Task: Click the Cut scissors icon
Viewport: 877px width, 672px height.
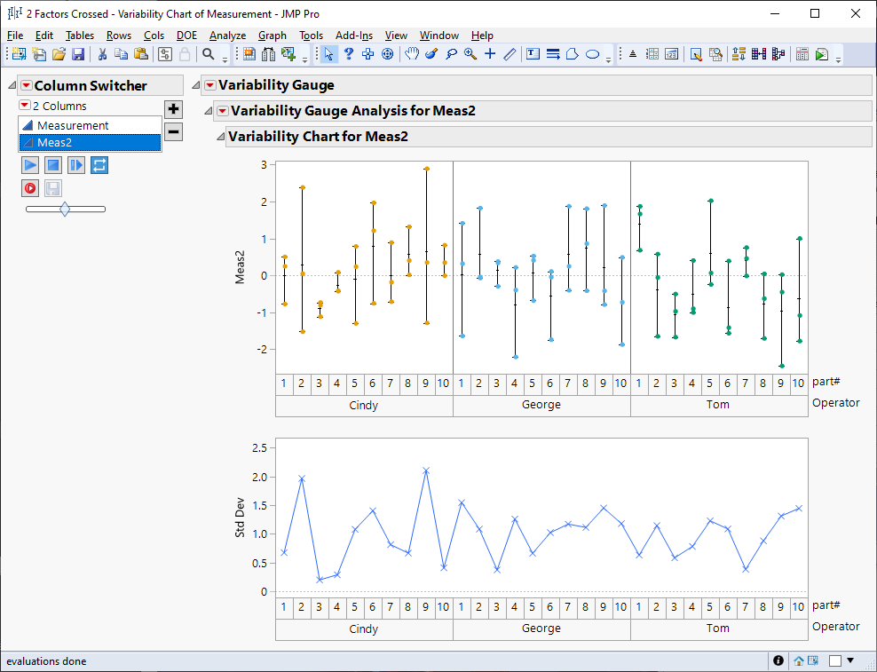Action: [x=102, y=54]
